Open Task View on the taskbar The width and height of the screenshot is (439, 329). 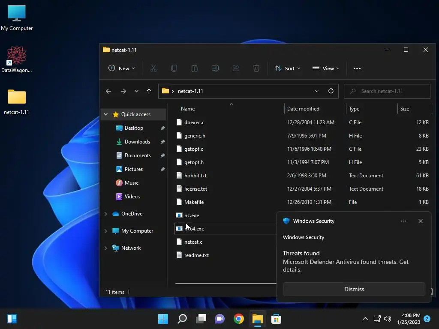[201, 319]
